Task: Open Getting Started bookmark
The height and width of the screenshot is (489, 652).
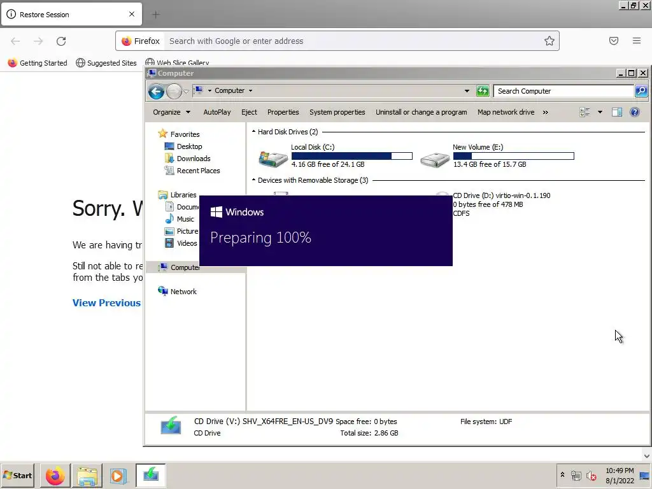Action: point(38,63)
